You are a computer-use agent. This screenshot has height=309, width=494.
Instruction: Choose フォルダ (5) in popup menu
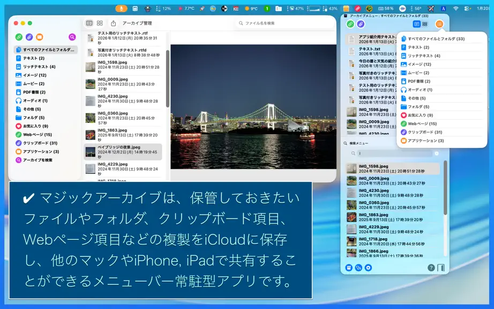coord(441,107)
